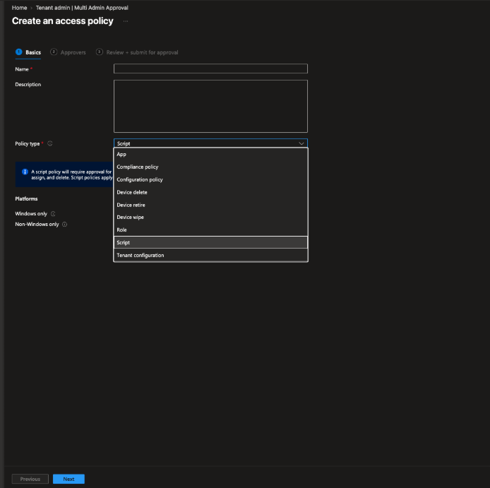Click the Next button
This screenshot has height=488, width=490.
(x=68, y=479)
